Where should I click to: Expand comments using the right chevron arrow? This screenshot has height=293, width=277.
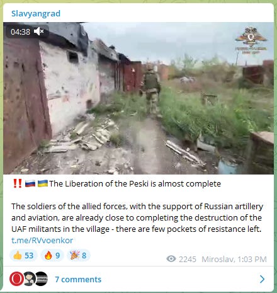(x=262, y=279)
